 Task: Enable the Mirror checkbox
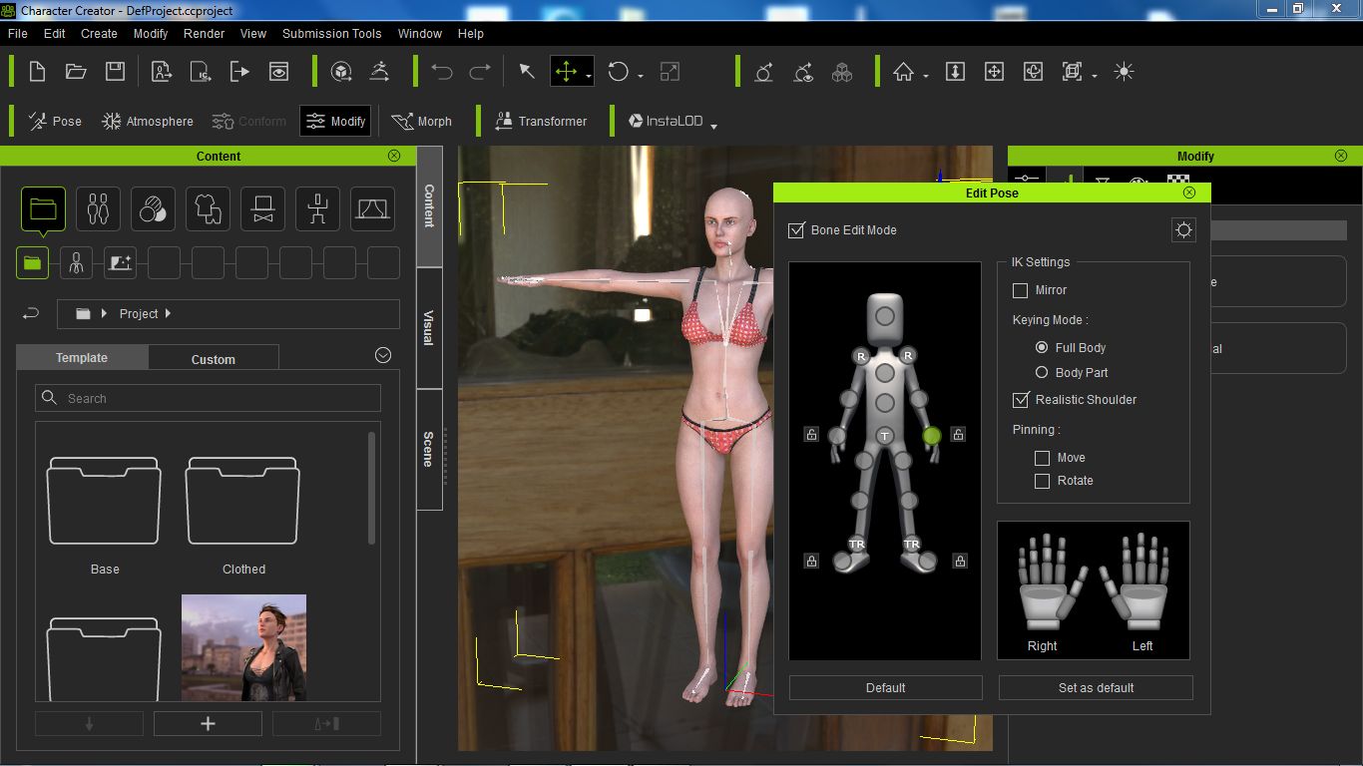pyautogui.click(x=1020, y=290)
